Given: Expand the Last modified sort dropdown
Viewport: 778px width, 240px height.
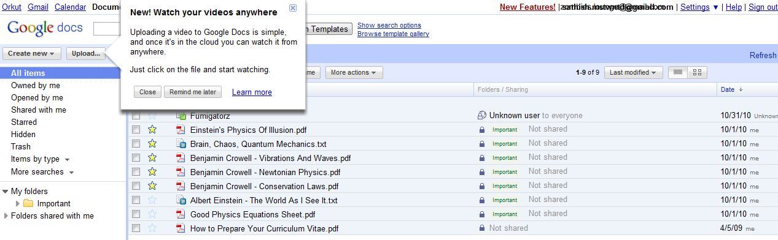Looking at the screenshot, I should click(633, 72).
